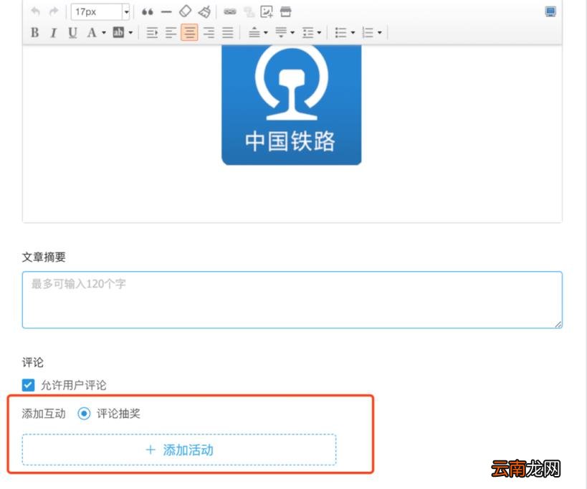
Task: Click the 添加互动 label
Action: pos(44,414)
